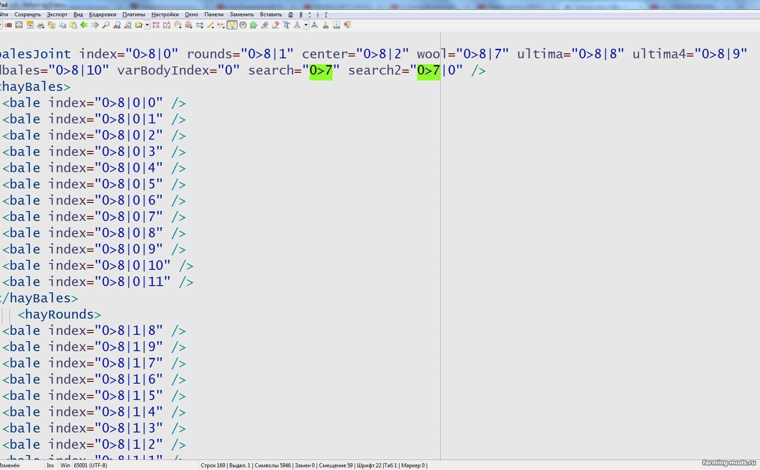This screenshot has width=760, height=470.
Task: Open the Настройки menu
Action: (165, 14)
